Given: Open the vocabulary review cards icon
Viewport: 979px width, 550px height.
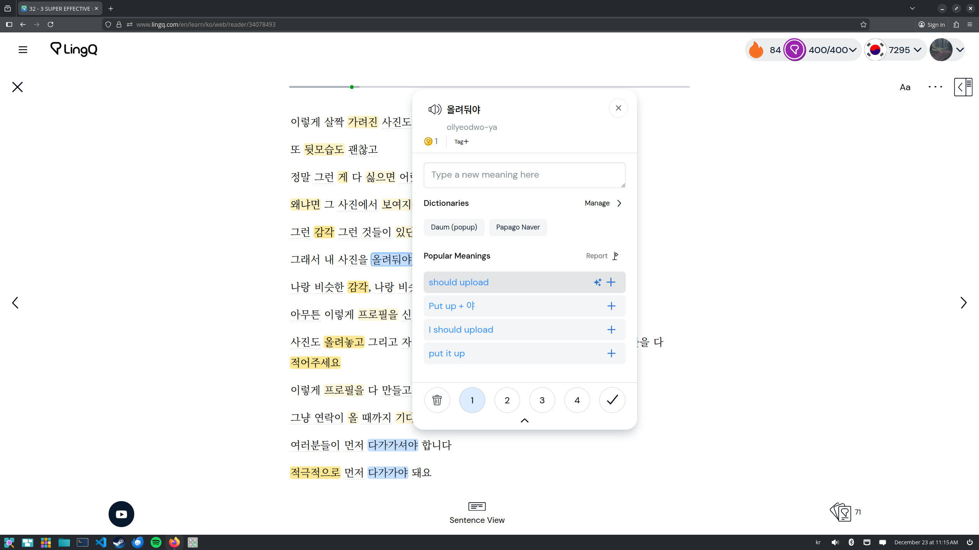Looking at the screenshot, I should pyautogui.click(x=841, y=512).
